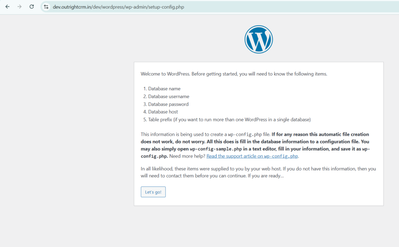Click the Let's go! button
399x247 pixels.
pos(153,192)
